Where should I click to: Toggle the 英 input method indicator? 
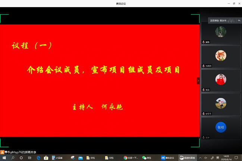click(x=217, y=158)
